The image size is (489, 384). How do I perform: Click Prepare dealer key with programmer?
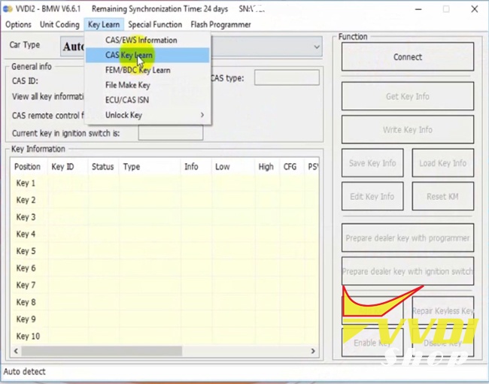point(408,238)
